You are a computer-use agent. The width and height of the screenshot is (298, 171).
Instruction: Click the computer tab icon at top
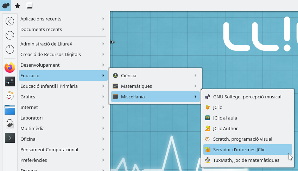click(x=30, y=5)
